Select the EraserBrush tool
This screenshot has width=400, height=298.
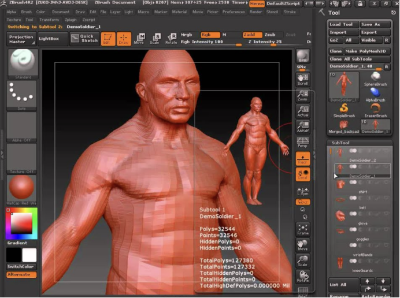375,111
